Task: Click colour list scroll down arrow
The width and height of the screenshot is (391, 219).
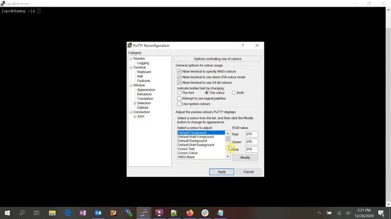Action: (x=227, y=156)
